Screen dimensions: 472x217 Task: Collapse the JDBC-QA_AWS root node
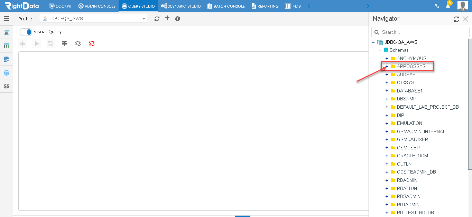click(373, 42)
